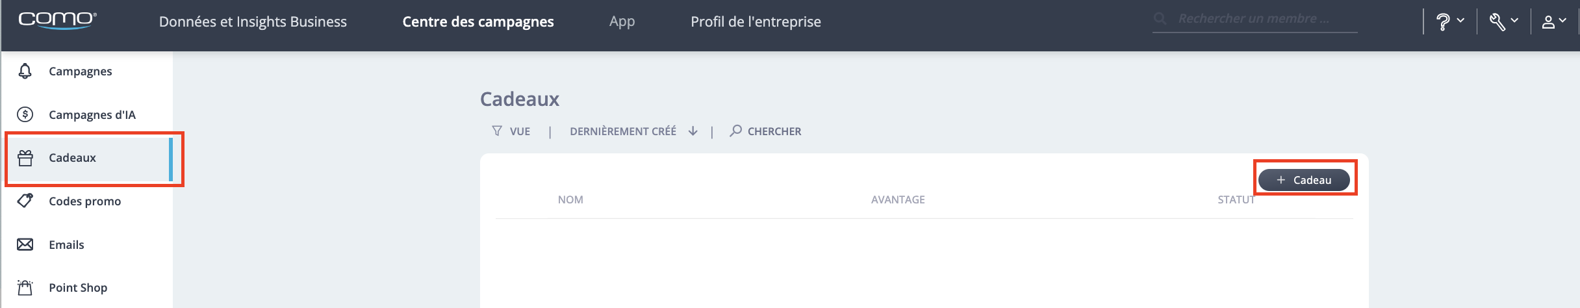Click the + Cadeau button
This screenshot has height=308, width=1580.
pyautogui.click(x=1304, y=180)
